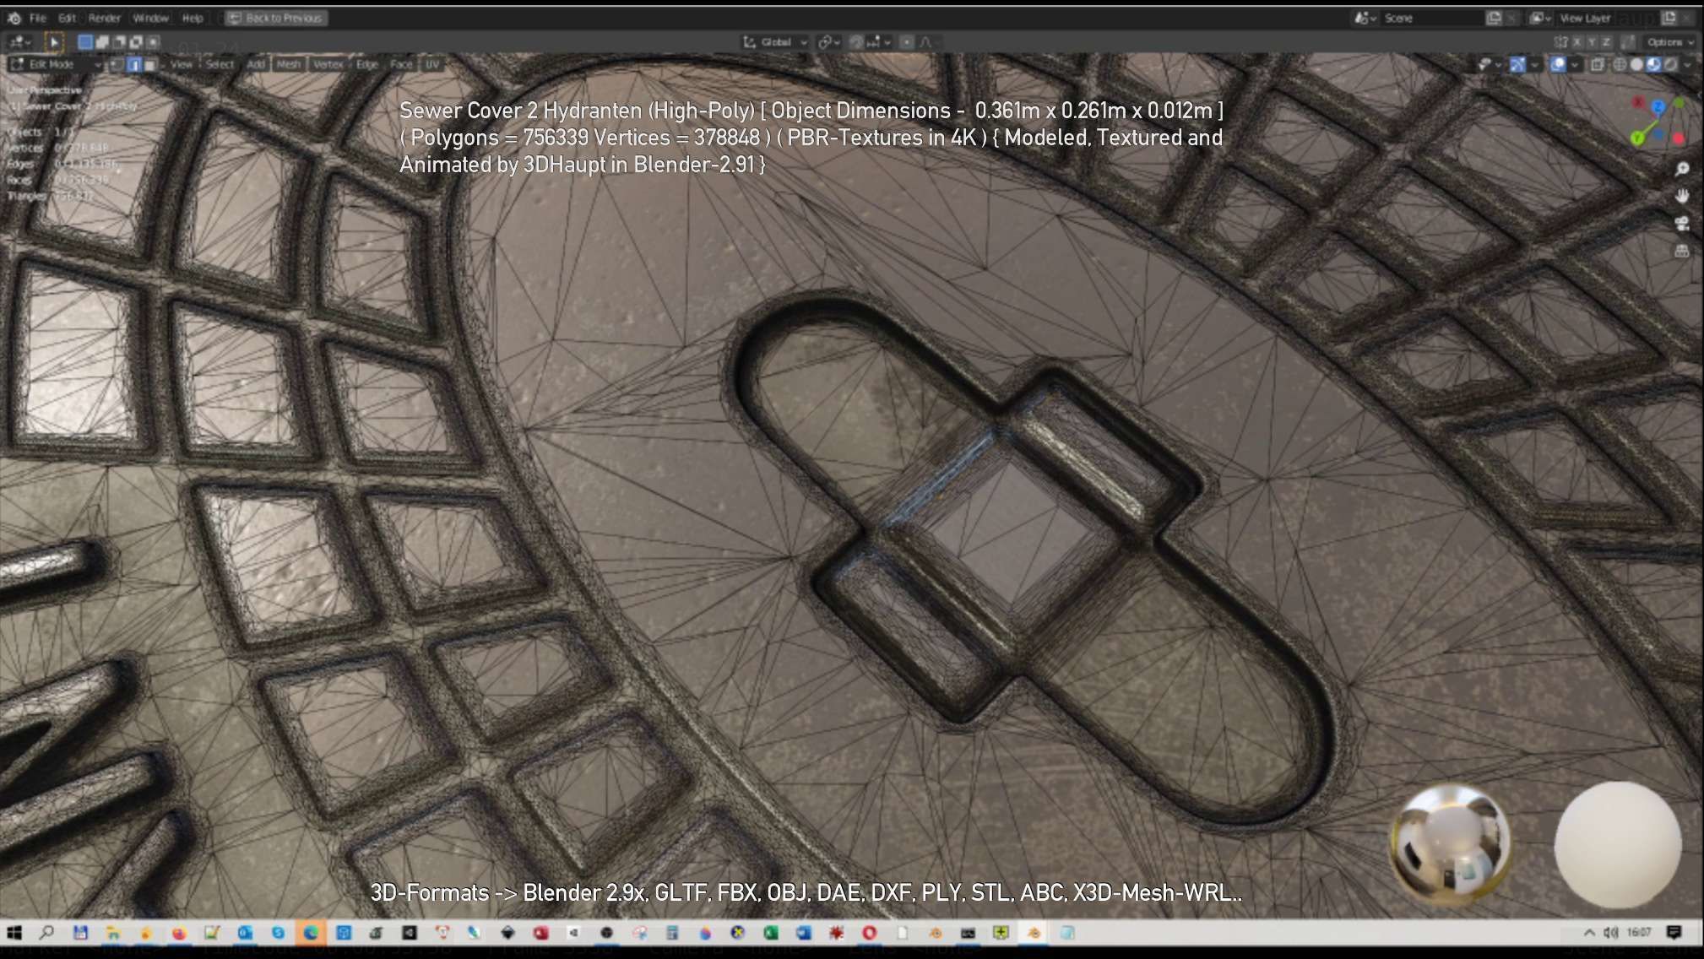Open the object visibility and selectability dropdown

click(x=1490, y=64)
